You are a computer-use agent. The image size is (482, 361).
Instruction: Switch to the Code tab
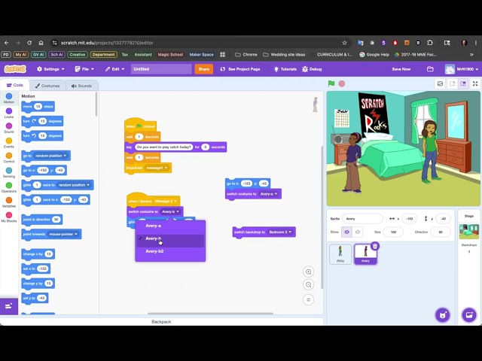pos(15,85)
